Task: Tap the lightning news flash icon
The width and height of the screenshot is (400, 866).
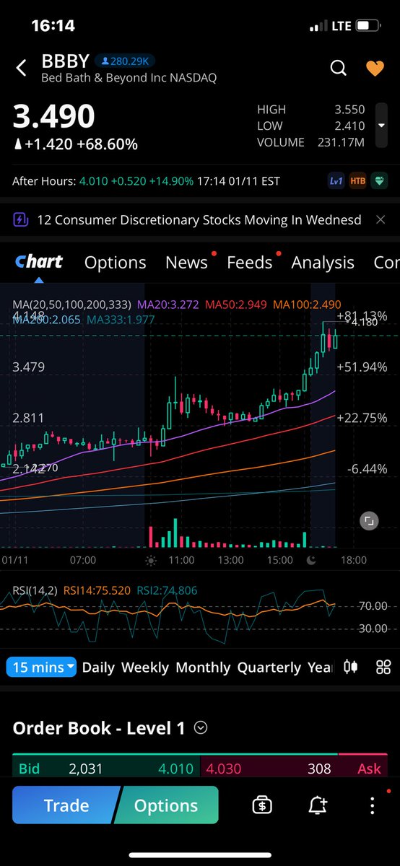Action: point(21,219)
